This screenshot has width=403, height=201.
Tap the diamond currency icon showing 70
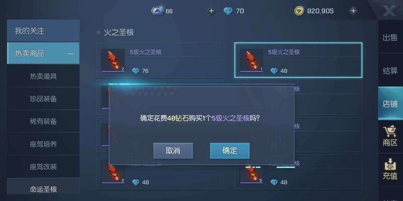click(228, 11)
